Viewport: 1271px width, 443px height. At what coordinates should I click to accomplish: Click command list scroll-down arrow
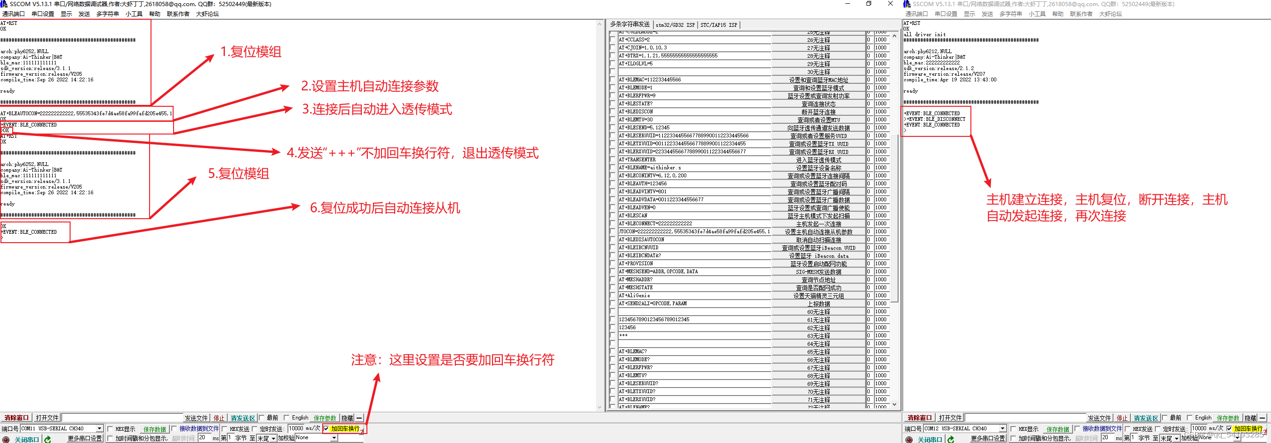click(x=895, y=404)
